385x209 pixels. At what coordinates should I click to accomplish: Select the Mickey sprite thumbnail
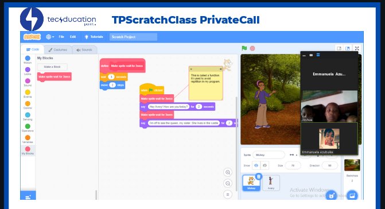(x=251, y=183)
